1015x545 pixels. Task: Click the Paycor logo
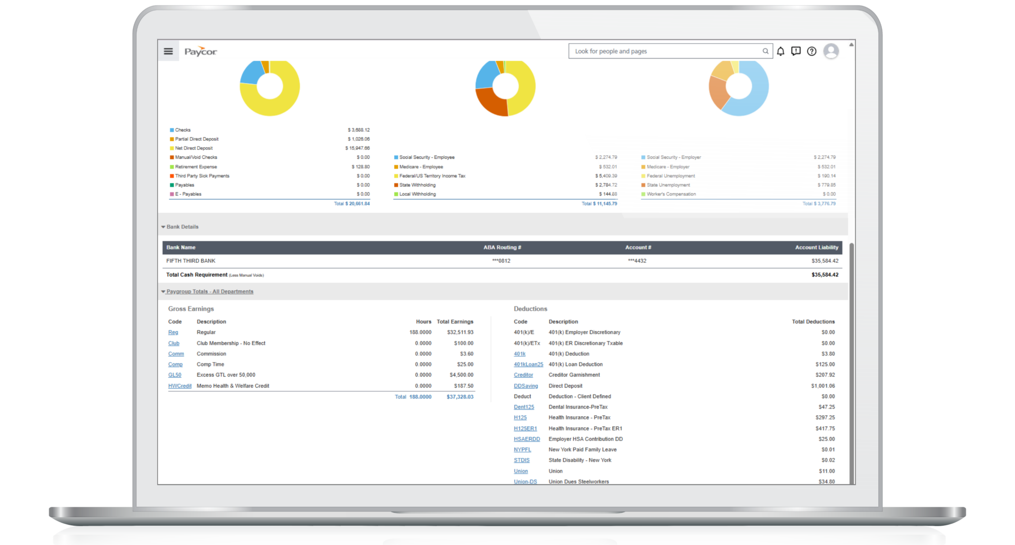pos(200,51)
